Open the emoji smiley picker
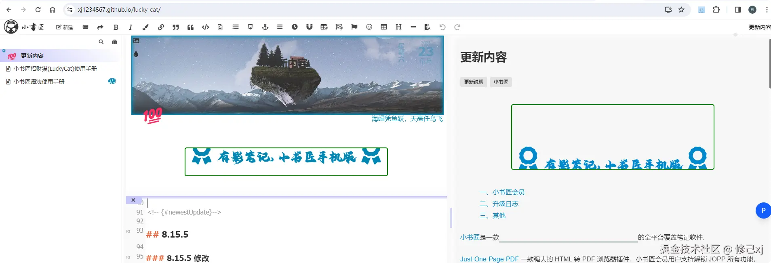The width and height of the screenshot is (771, 263). click(x=369, y=27)
